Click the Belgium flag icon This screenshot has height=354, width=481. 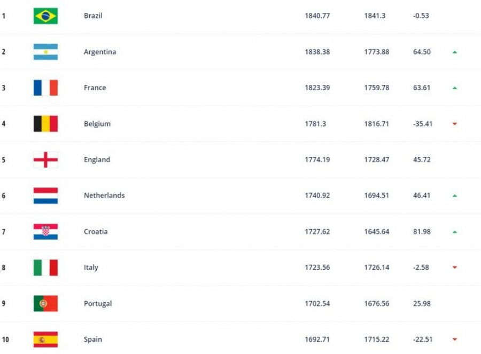pos(45,123)
